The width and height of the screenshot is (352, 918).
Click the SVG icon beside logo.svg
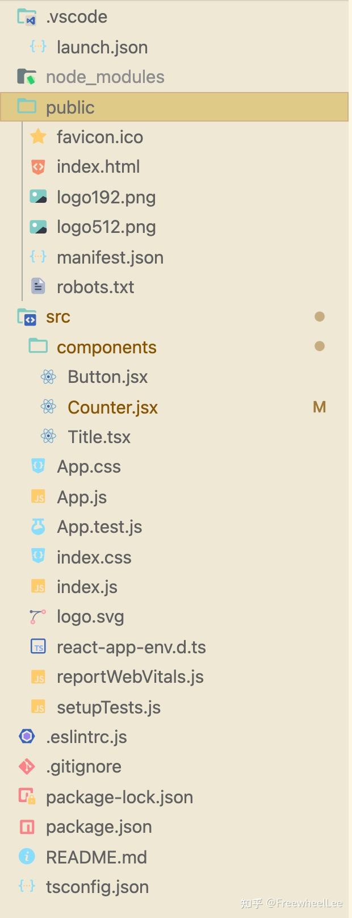click(37, 616)
